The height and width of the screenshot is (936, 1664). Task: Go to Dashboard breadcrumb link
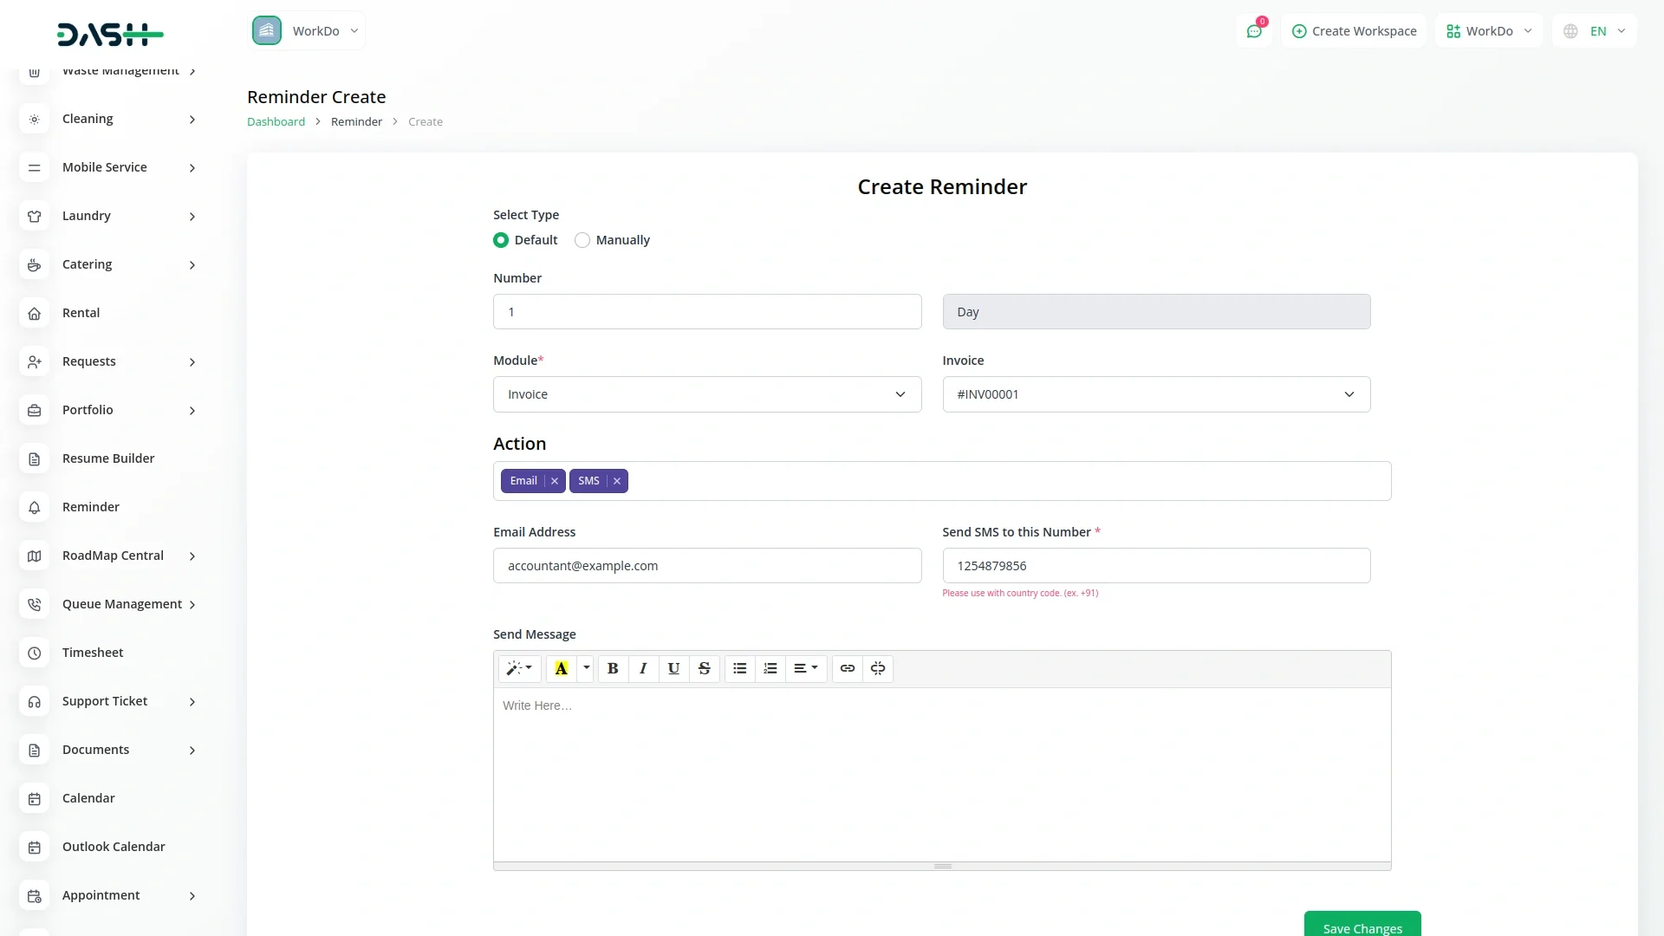coord(276,121)
